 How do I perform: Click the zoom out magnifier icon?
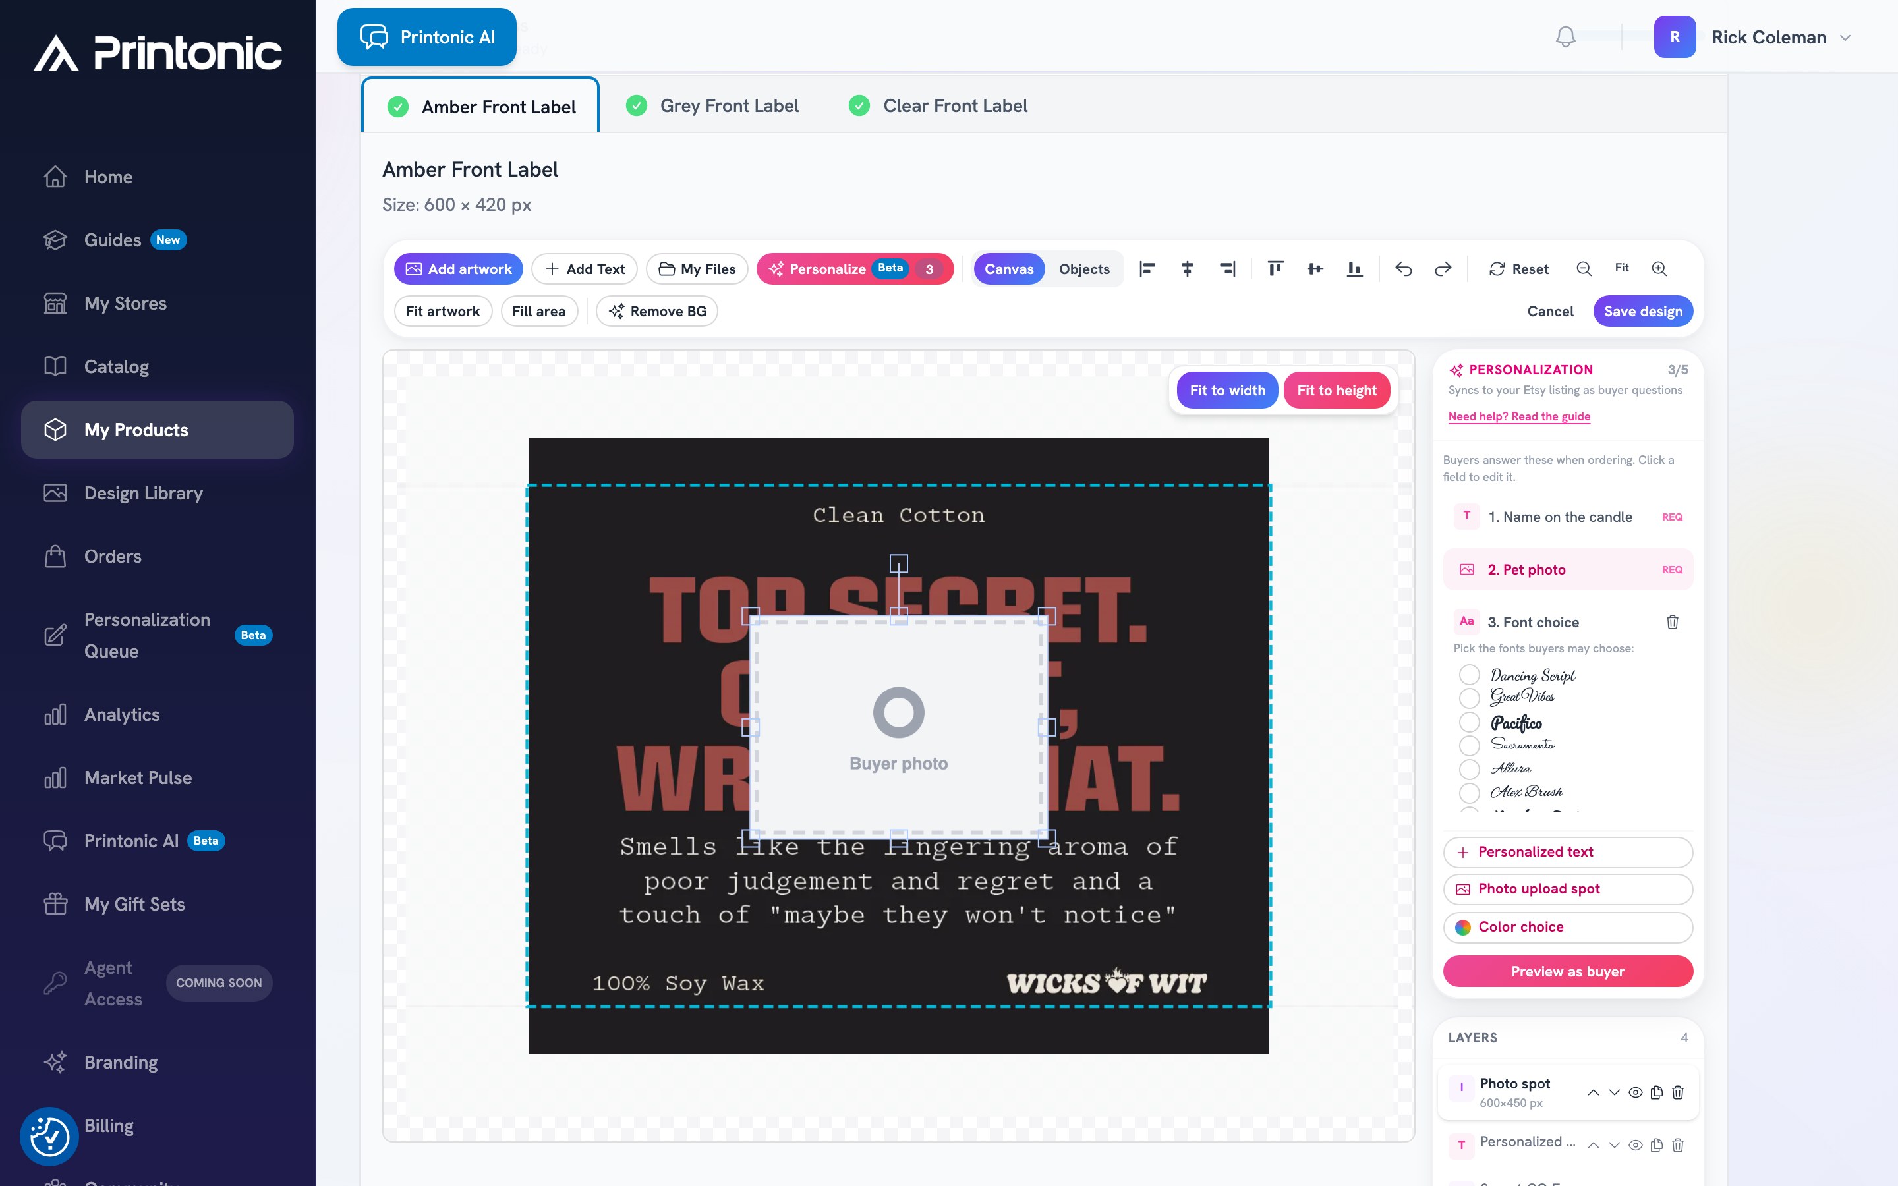coord(1584,268)
